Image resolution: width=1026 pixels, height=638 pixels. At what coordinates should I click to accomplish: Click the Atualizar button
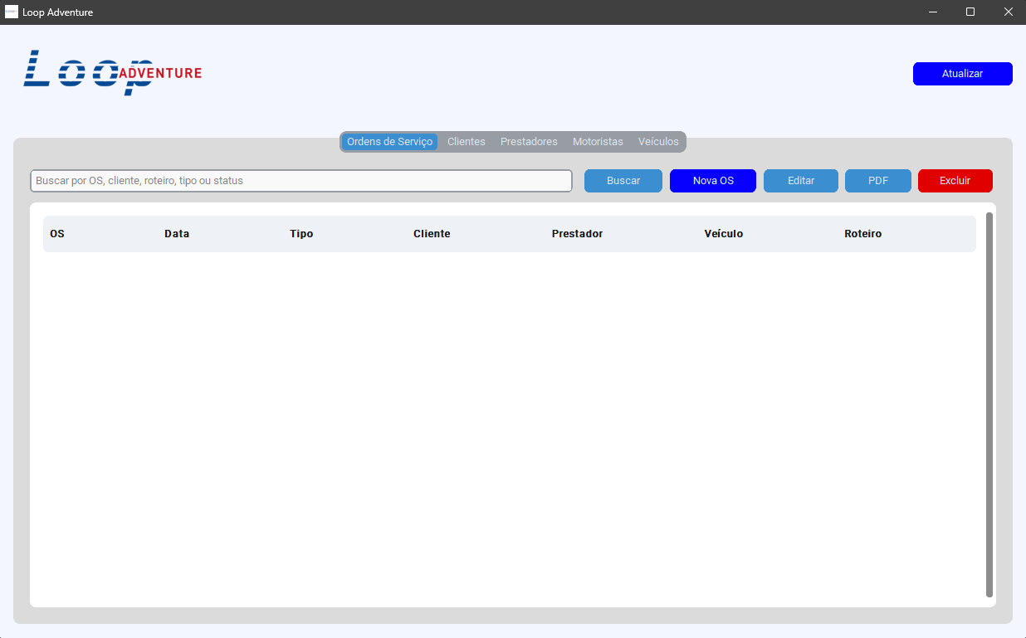962,74
